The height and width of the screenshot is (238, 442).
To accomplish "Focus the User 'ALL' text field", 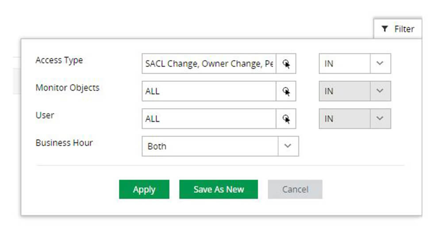I will click(x=209, y=119).
